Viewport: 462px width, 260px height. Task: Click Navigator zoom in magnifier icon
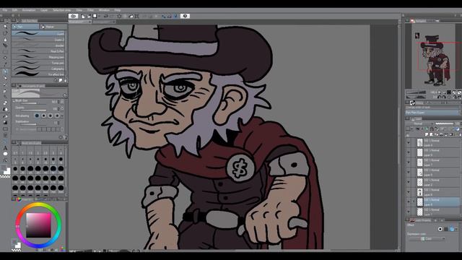444,92
